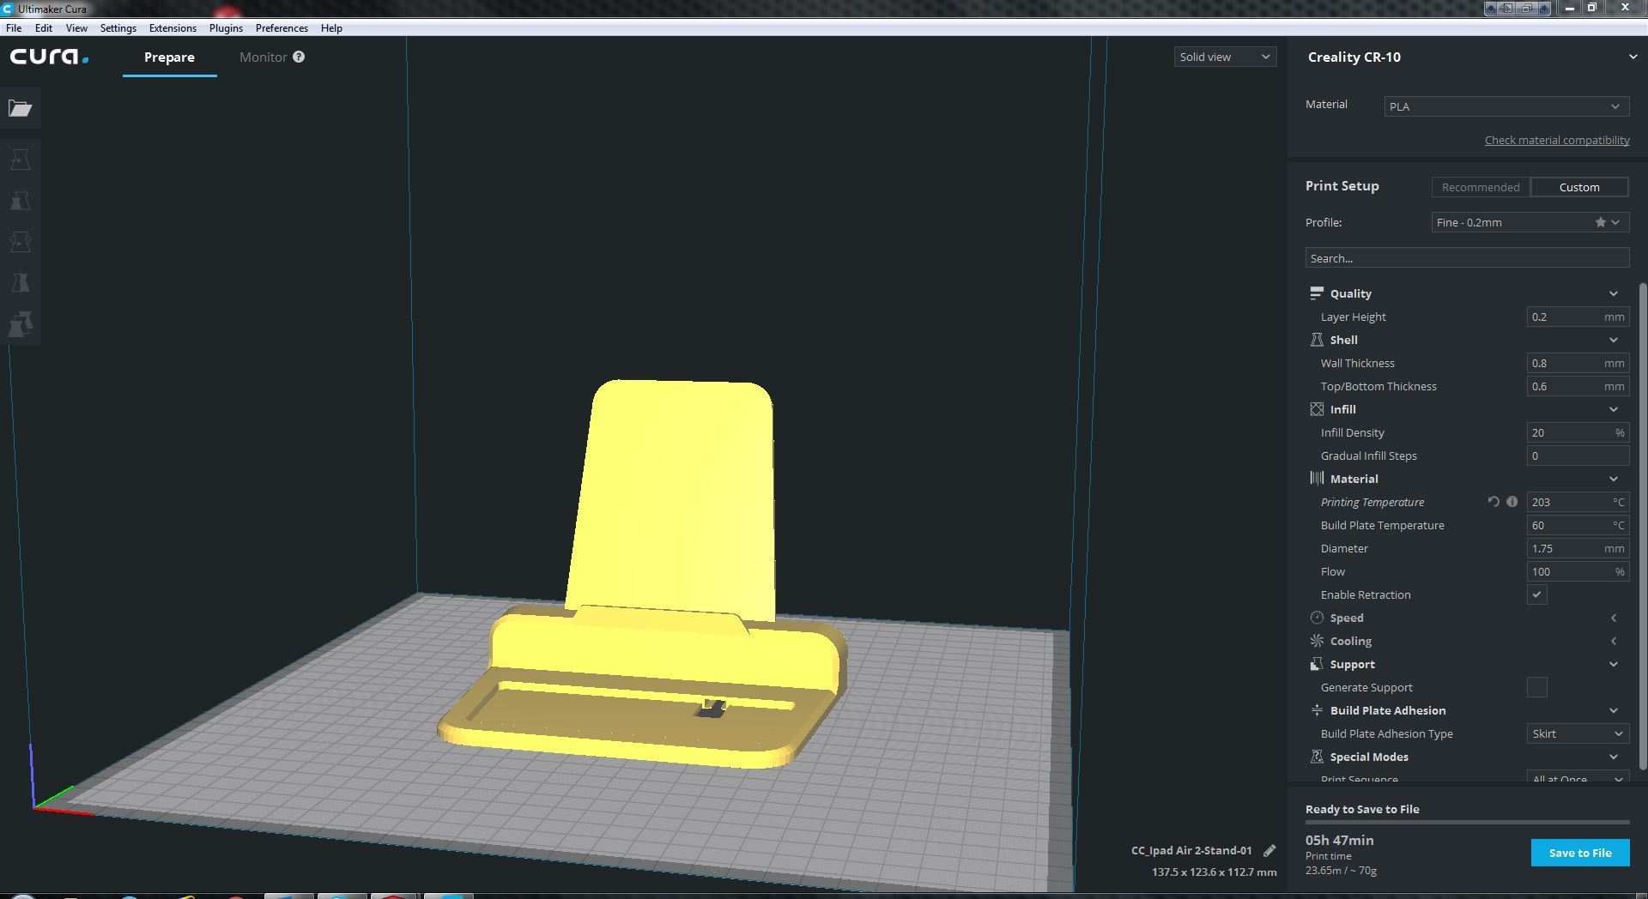Screen dimensions: 1648x899
Task: Click the Build Plate Temperature value field
Action: pyautogui.click(x=1578, y=525)
